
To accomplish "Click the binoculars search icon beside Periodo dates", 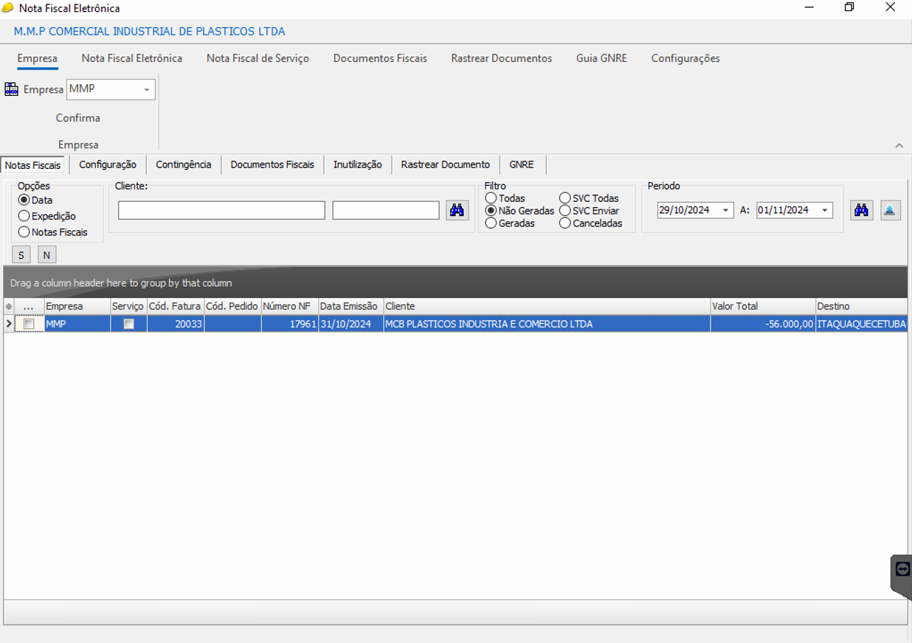I will pyautogui.click(x=861, y=210).
